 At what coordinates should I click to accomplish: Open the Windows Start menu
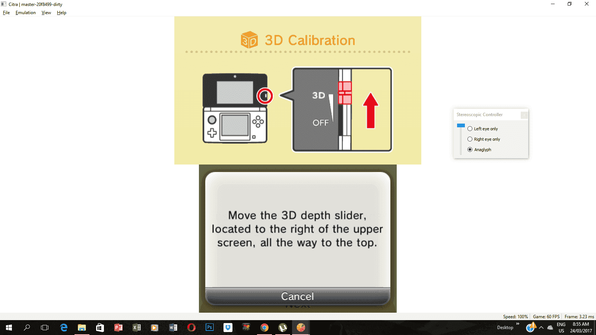(x=9, y=328)
